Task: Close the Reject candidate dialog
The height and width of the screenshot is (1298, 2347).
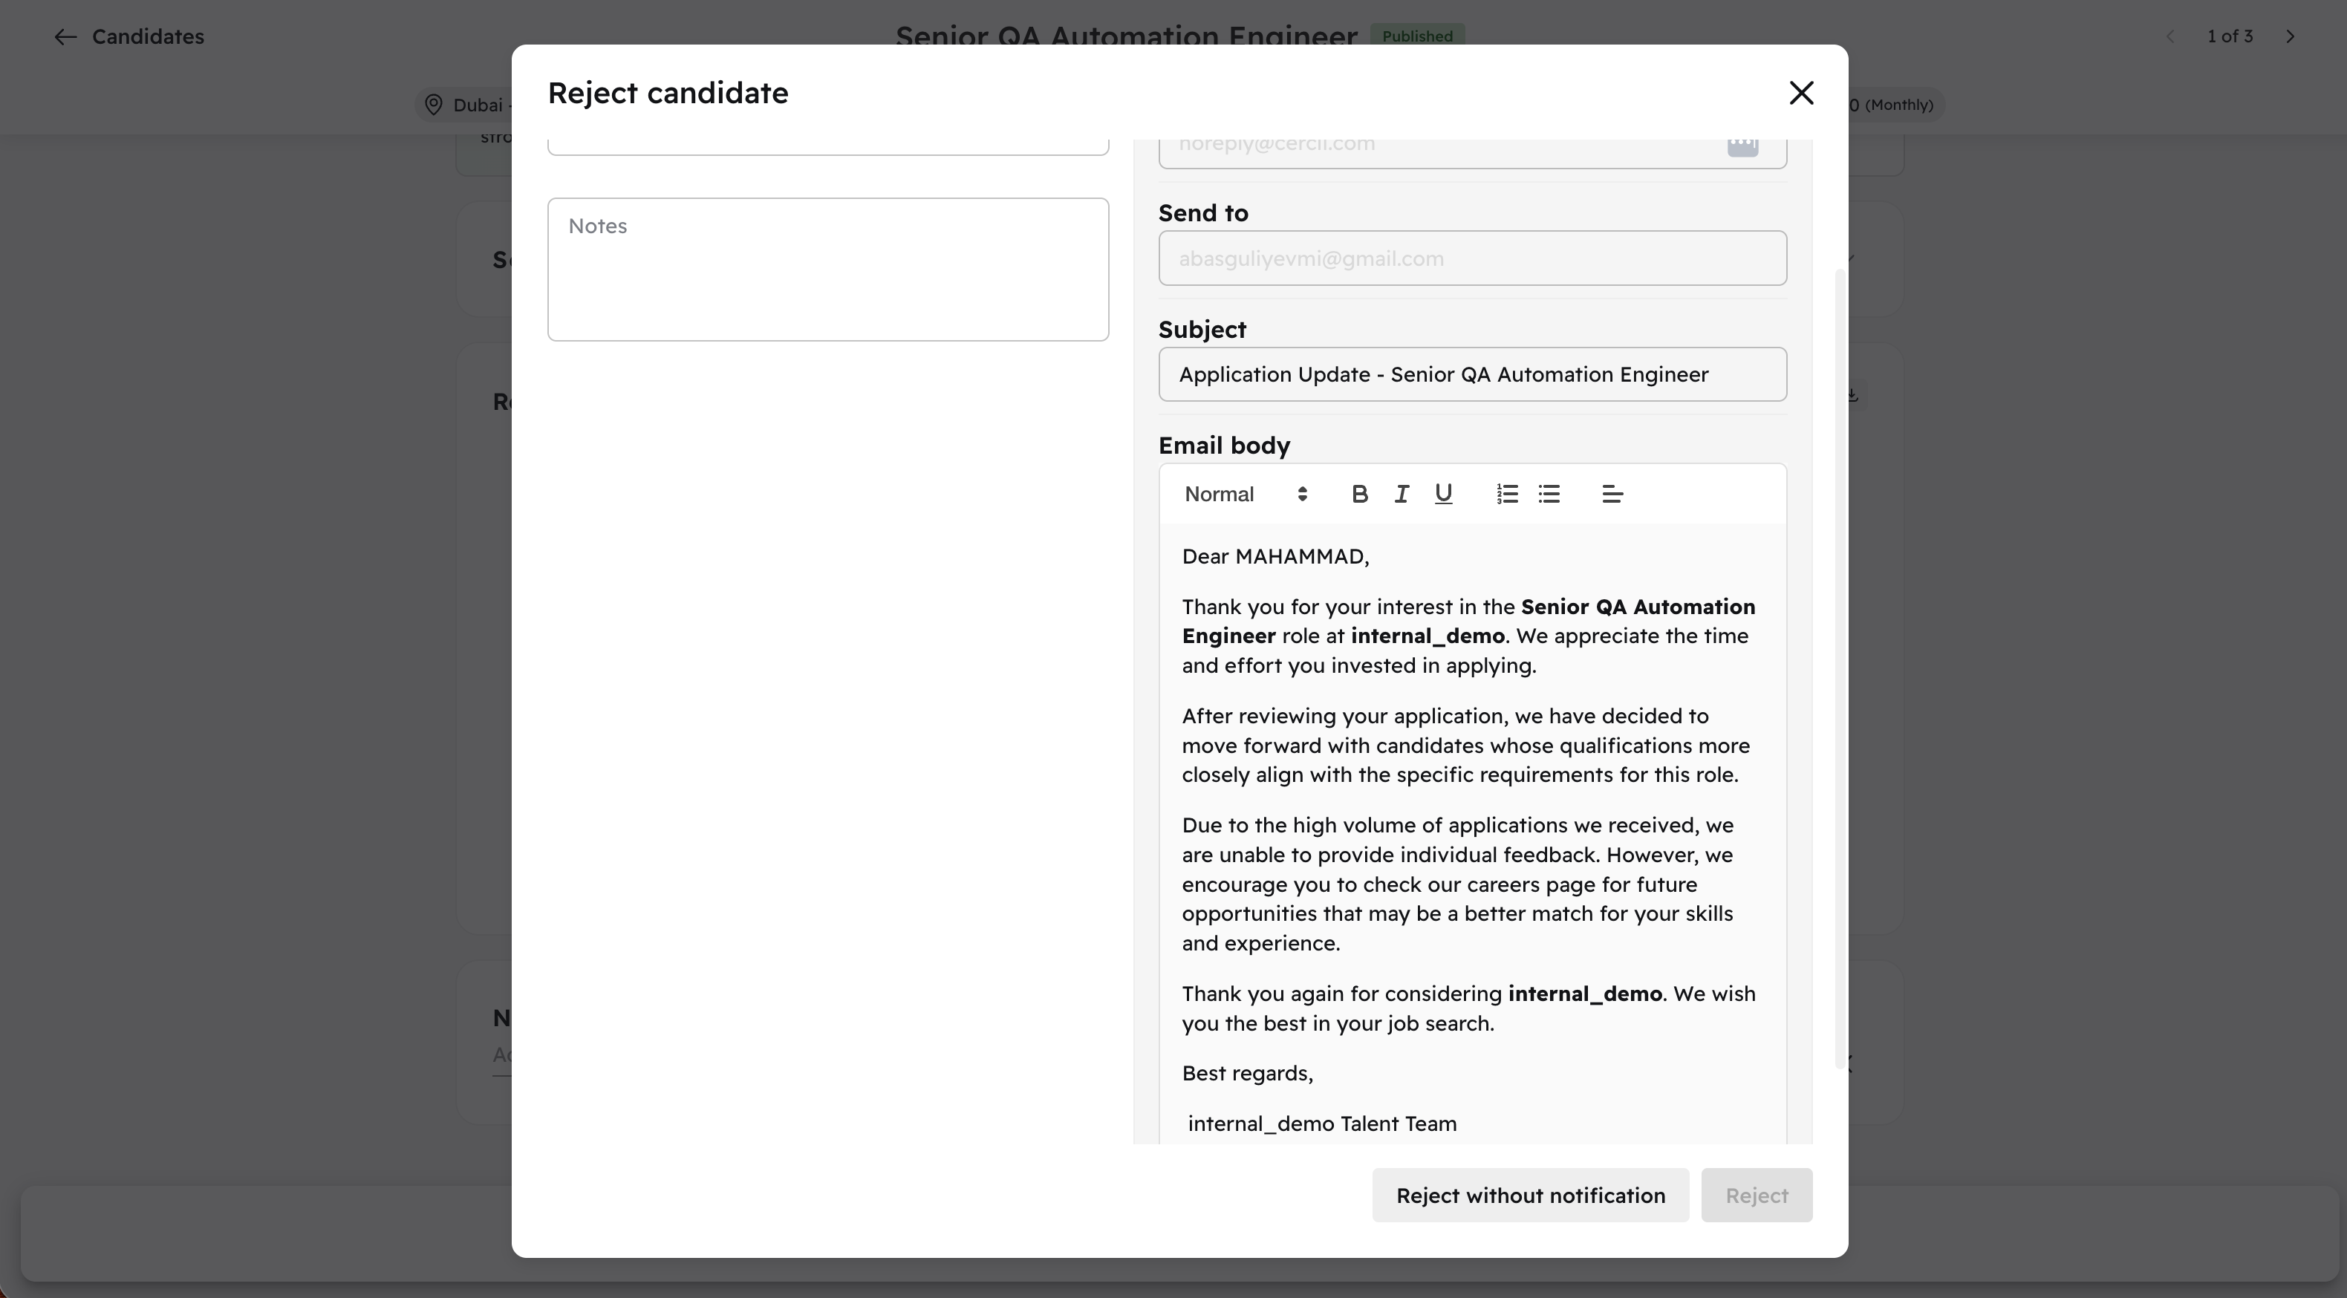Action: (x=1801, y=93)
